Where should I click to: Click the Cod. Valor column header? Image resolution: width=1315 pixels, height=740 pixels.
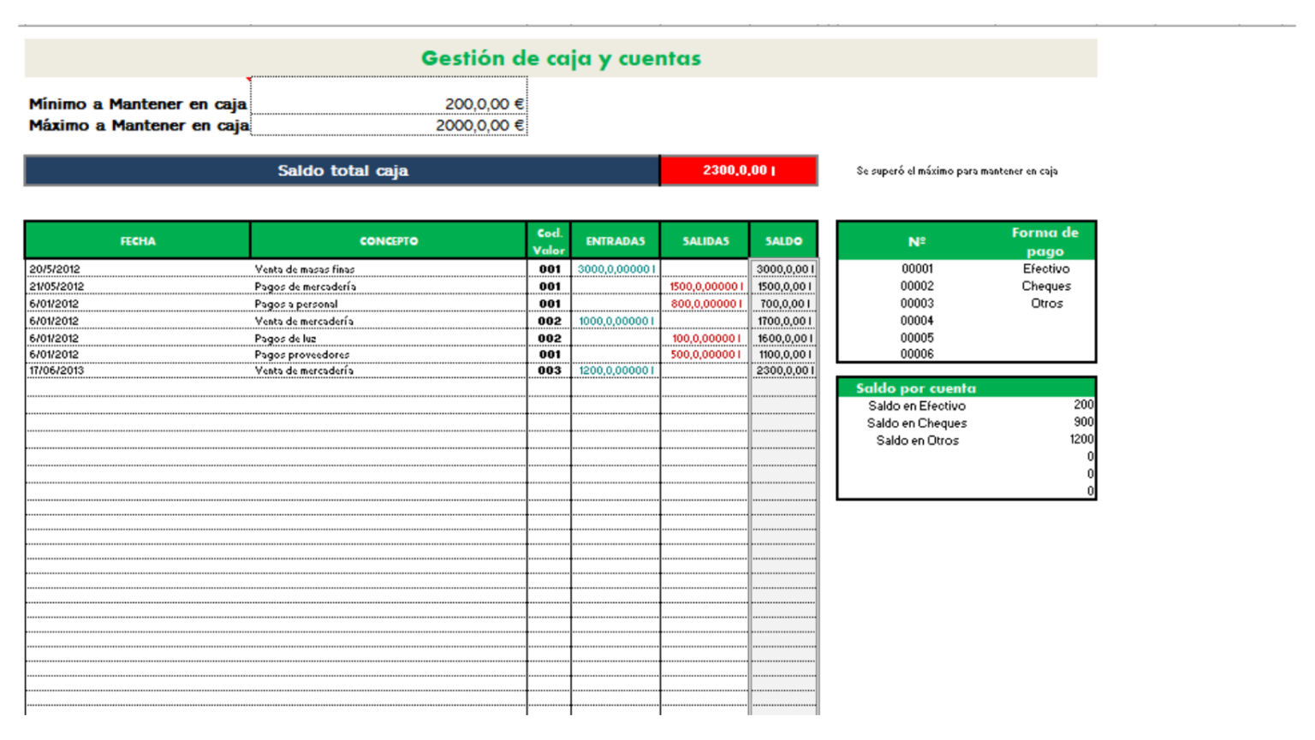550,240
